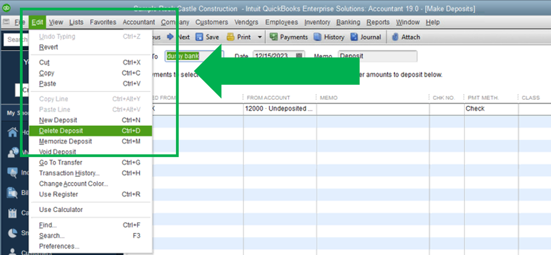Select Cut in the Edit menu
The height and width of the screenshot is (255, 551).
click(x=91, y=62)
